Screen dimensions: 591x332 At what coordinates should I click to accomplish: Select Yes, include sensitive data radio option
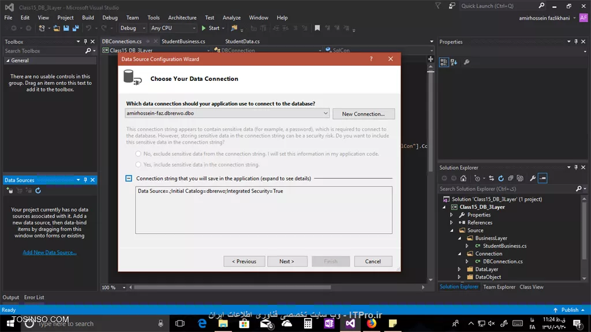pos(139,165)
